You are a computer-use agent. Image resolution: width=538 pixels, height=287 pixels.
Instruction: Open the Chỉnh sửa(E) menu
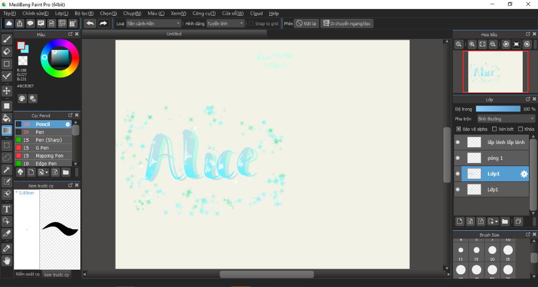coord(35,13)
